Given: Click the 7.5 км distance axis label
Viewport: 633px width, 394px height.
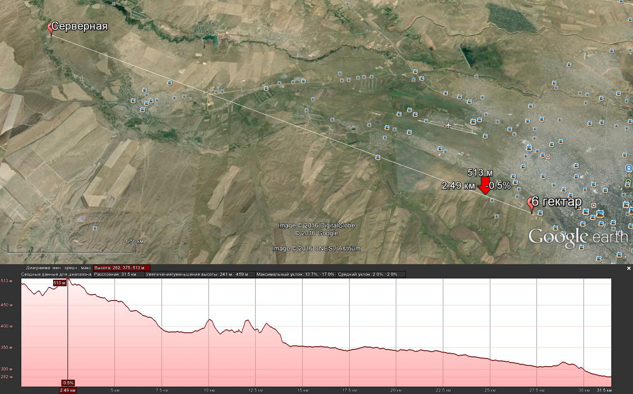Looking at the screenshot, I should pyautogui.click(x=162, y=390).
